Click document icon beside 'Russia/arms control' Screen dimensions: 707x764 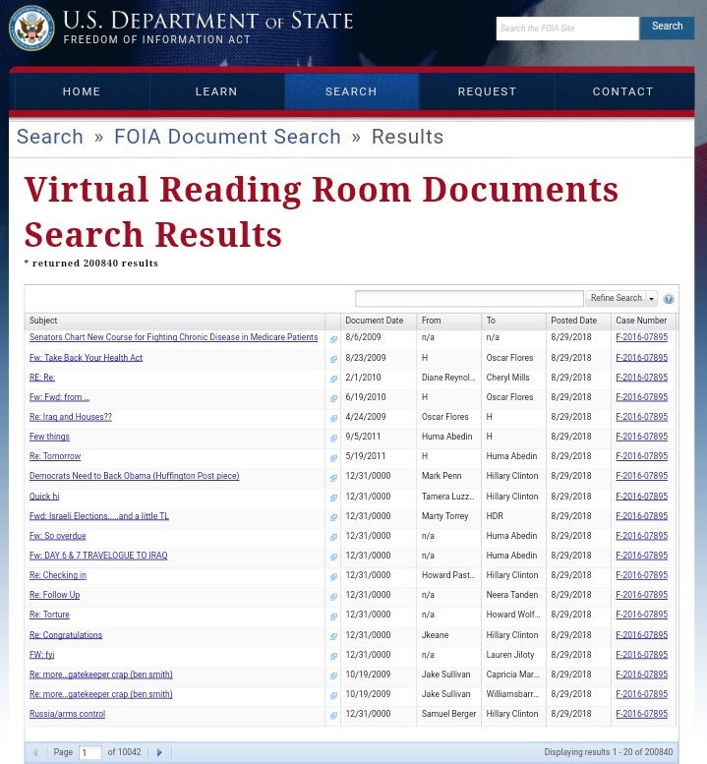pyautogui.click(x=333, y=716)
